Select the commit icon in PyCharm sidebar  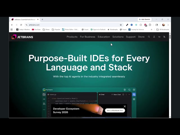[44, 99]
